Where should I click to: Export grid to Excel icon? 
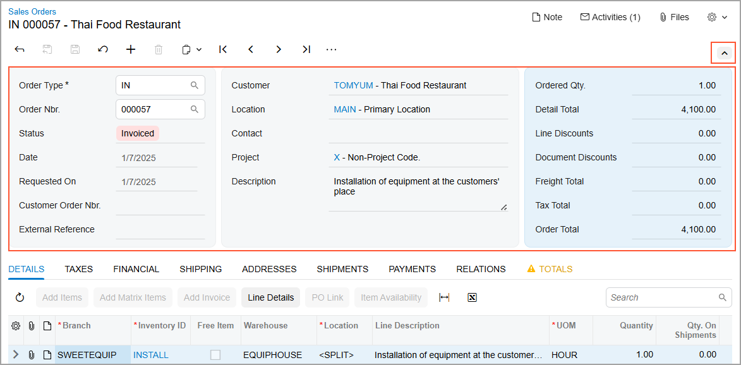click(x=472, y=297)
